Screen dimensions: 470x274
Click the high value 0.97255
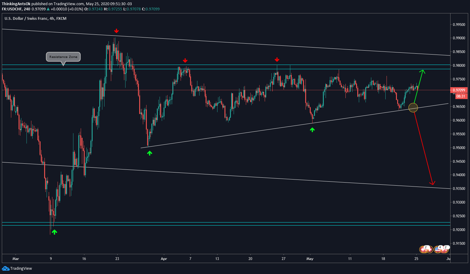tap(115, 9)
